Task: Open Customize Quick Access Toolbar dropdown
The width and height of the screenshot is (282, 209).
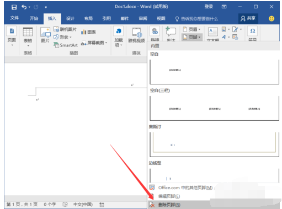Action: click(46, 7)
